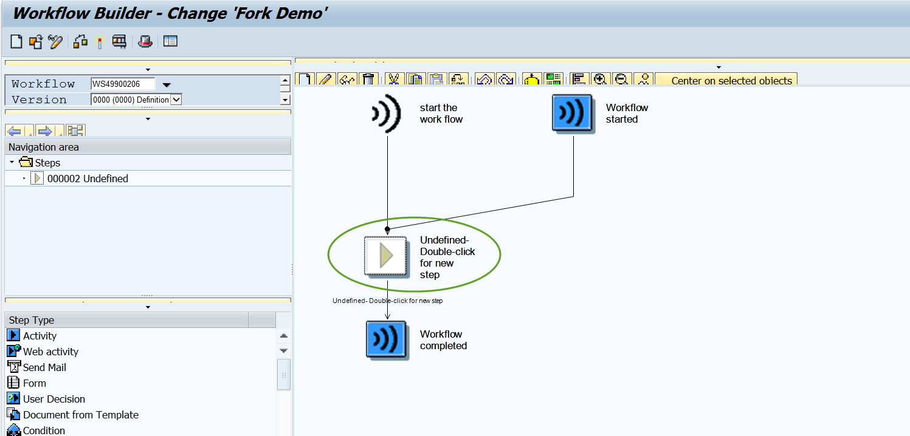910x436 pixels.
Task: Open the Zoom In magnifier tool
Action: (x=601, y=79)
